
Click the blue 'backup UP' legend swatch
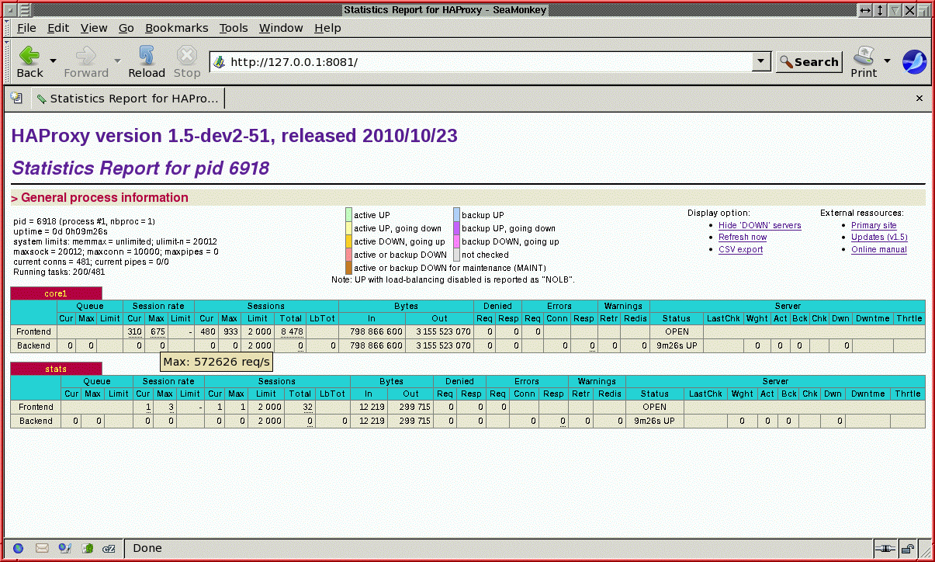[x=457, y=215]
